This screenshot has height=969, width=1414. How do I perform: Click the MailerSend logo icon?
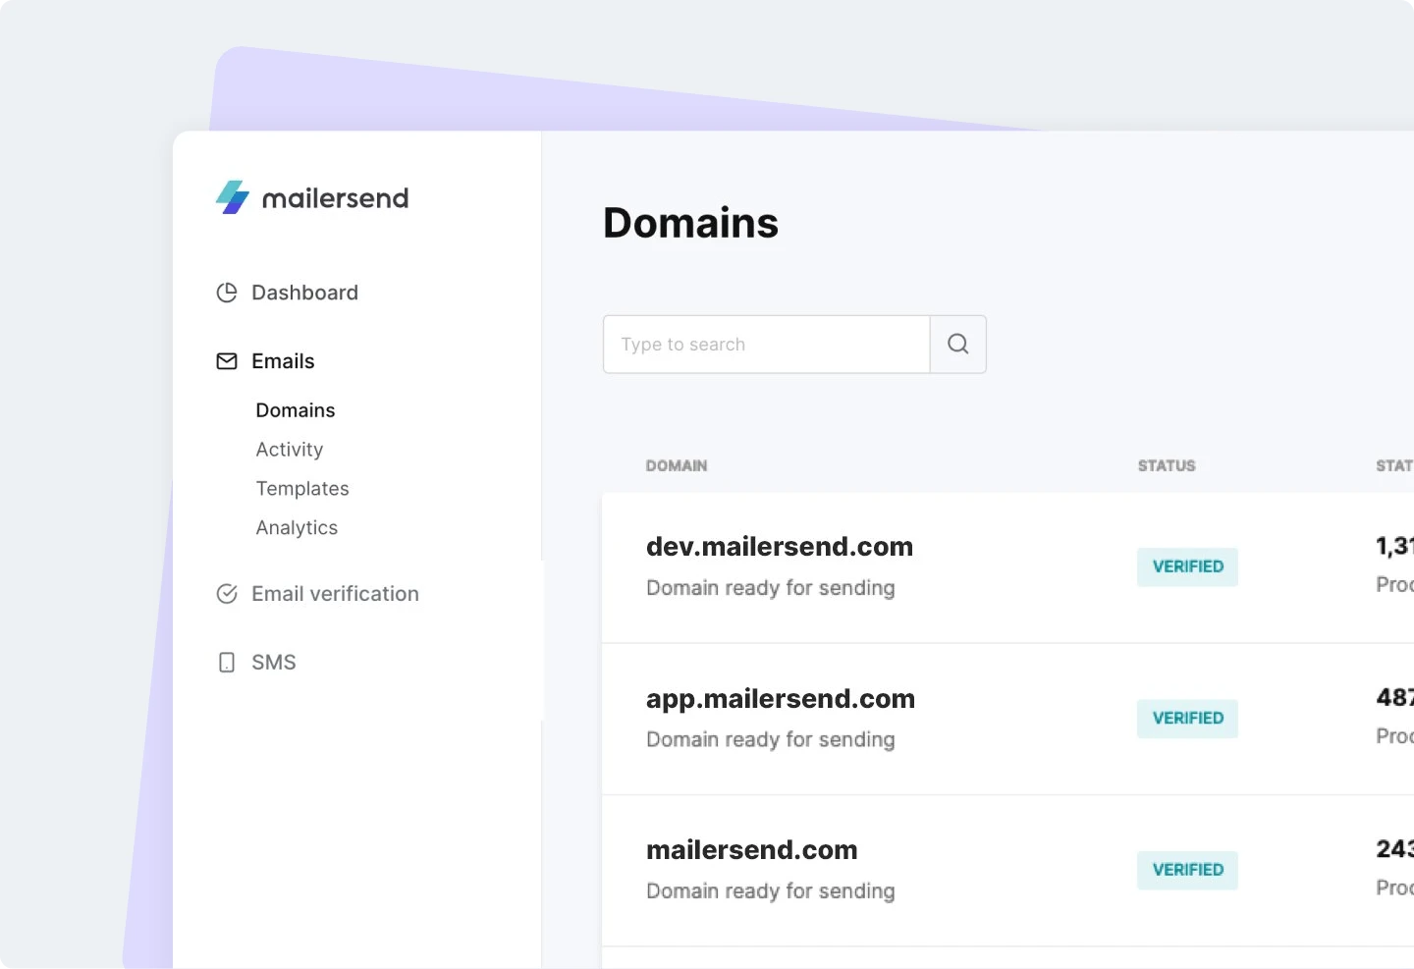click(233, 197)
